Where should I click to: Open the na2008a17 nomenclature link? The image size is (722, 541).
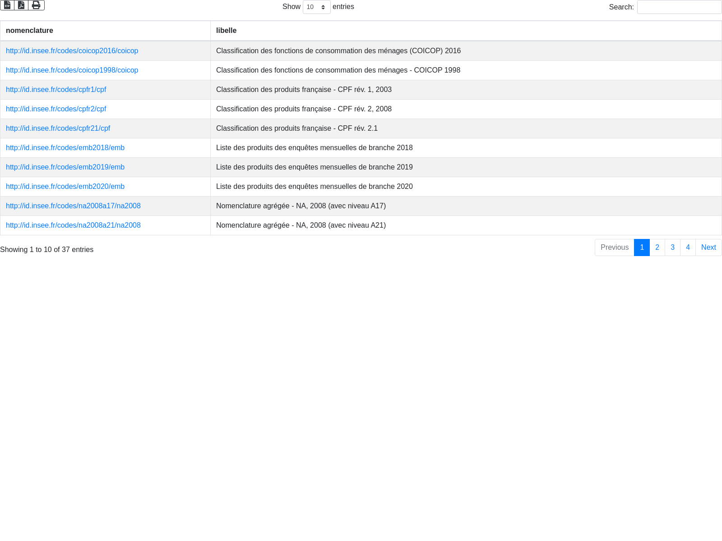coord(73,206)
